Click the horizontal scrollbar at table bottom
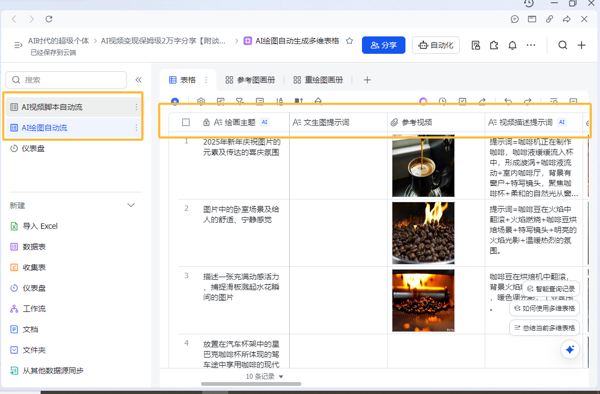The image size is (600, 394). pos(251,384)
